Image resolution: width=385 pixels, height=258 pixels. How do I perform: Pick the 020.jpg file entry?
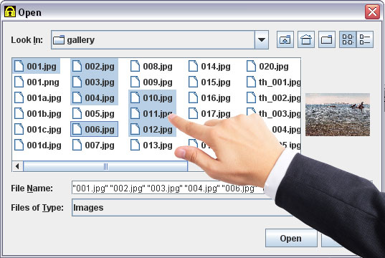coord(267,66)
